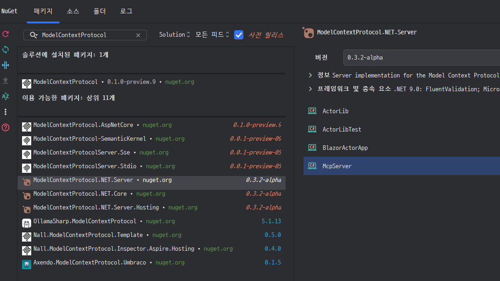500x281 pixels.
Task: Open the 폴더 tab
Action: [100, 11]
